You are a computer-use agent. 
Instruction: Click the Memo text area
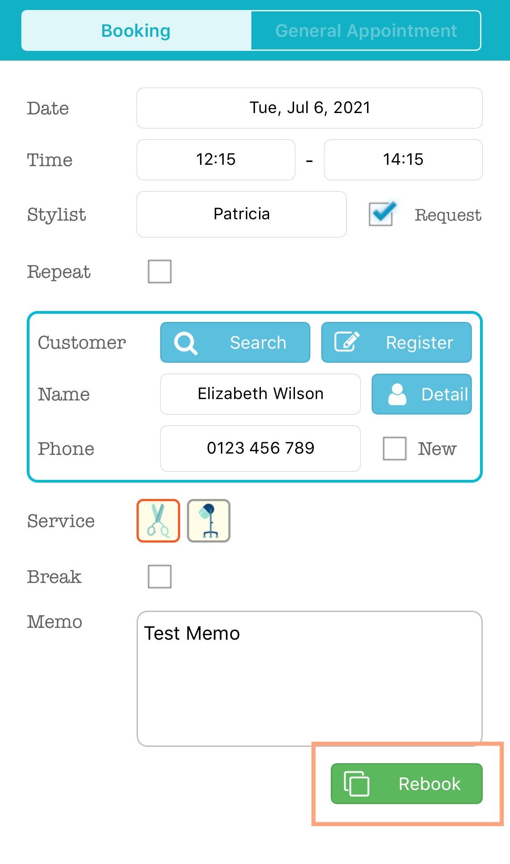click(x=309, y=679)
